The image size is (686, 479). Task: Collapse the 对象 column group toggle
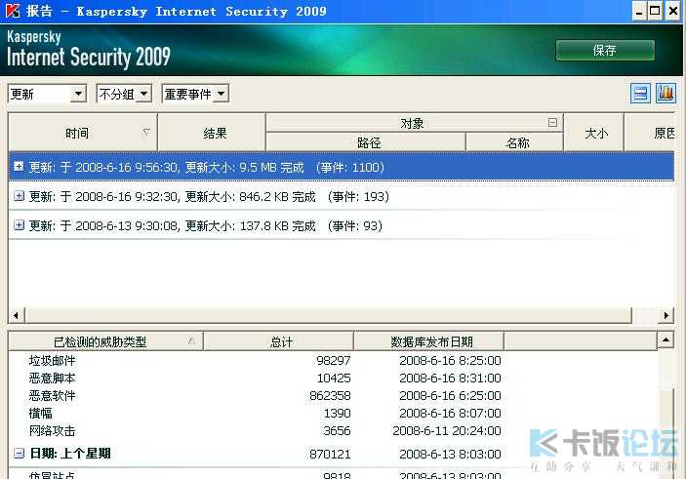(x=552, y=123)
